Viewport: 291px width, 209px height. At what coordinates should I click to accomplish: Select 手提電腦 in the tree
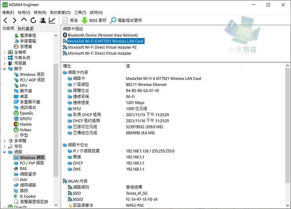28,41
